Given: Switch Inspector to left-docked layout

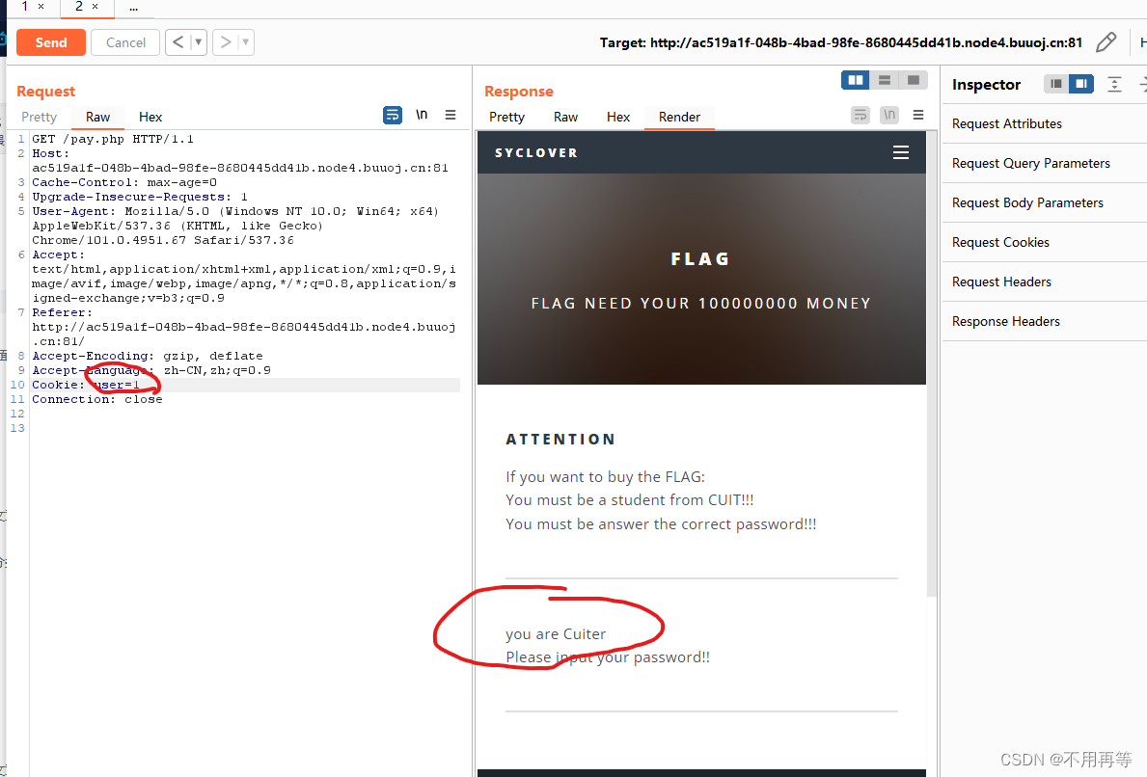Looking at the screenshot, I should [1055, 84].
